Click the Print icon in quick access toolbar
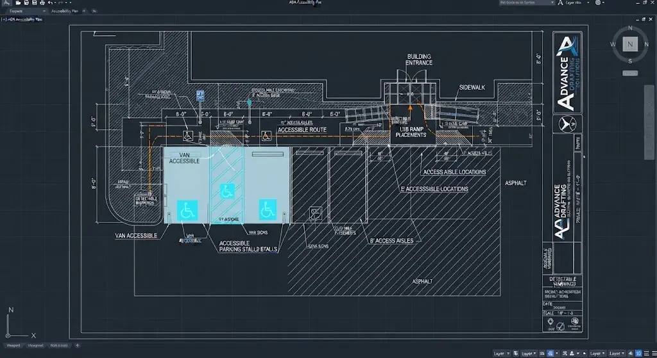This screenshot has height=358, width=657. 42,3
